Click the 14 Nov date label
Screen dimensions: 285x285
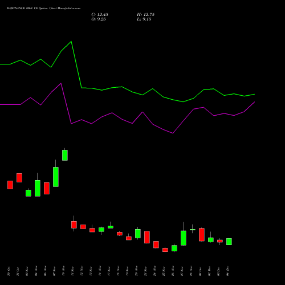coord(100,271)
